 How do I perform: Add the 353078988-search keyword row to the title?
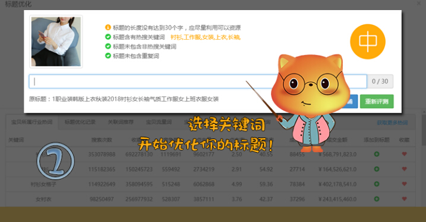coord(377,154)
